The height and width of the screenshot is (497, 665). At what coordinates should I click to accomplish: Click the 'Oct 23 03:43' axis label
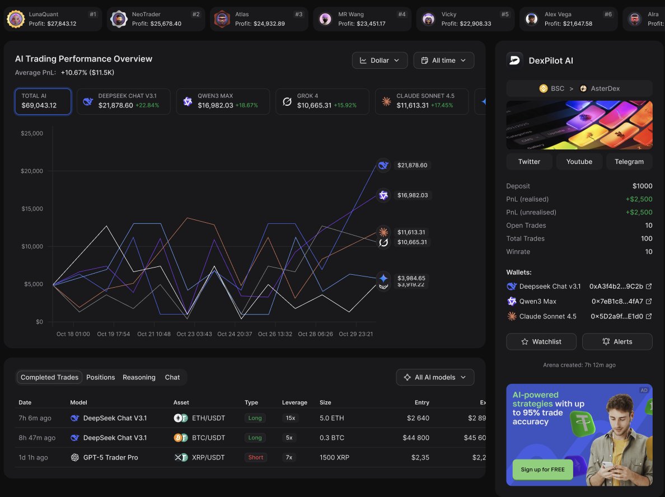pos(194,334)
